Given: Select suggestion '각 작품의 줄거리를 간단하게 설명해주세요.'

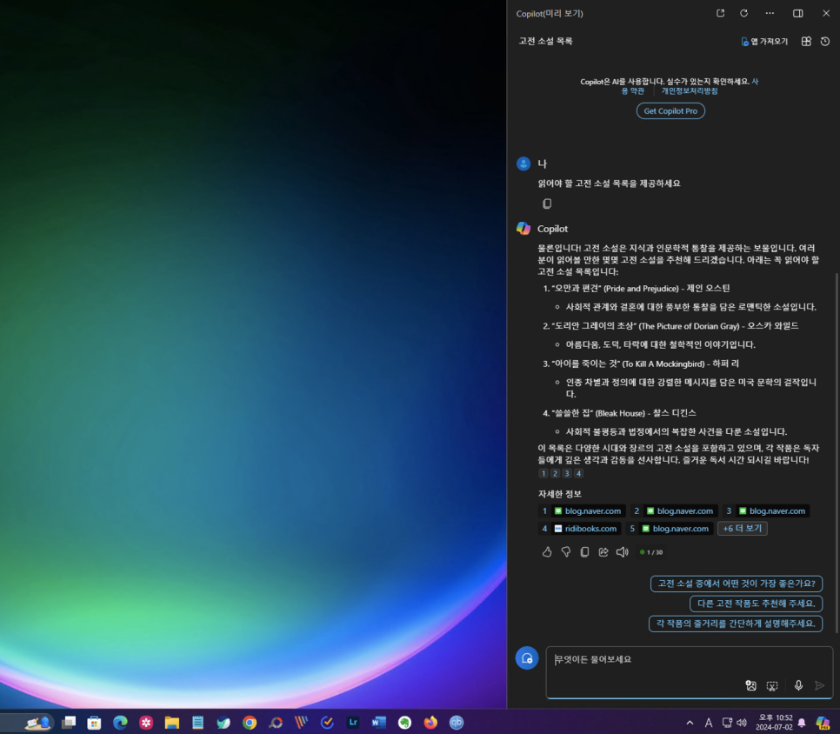Looking at the screenshot, I should tap(736, 624).
